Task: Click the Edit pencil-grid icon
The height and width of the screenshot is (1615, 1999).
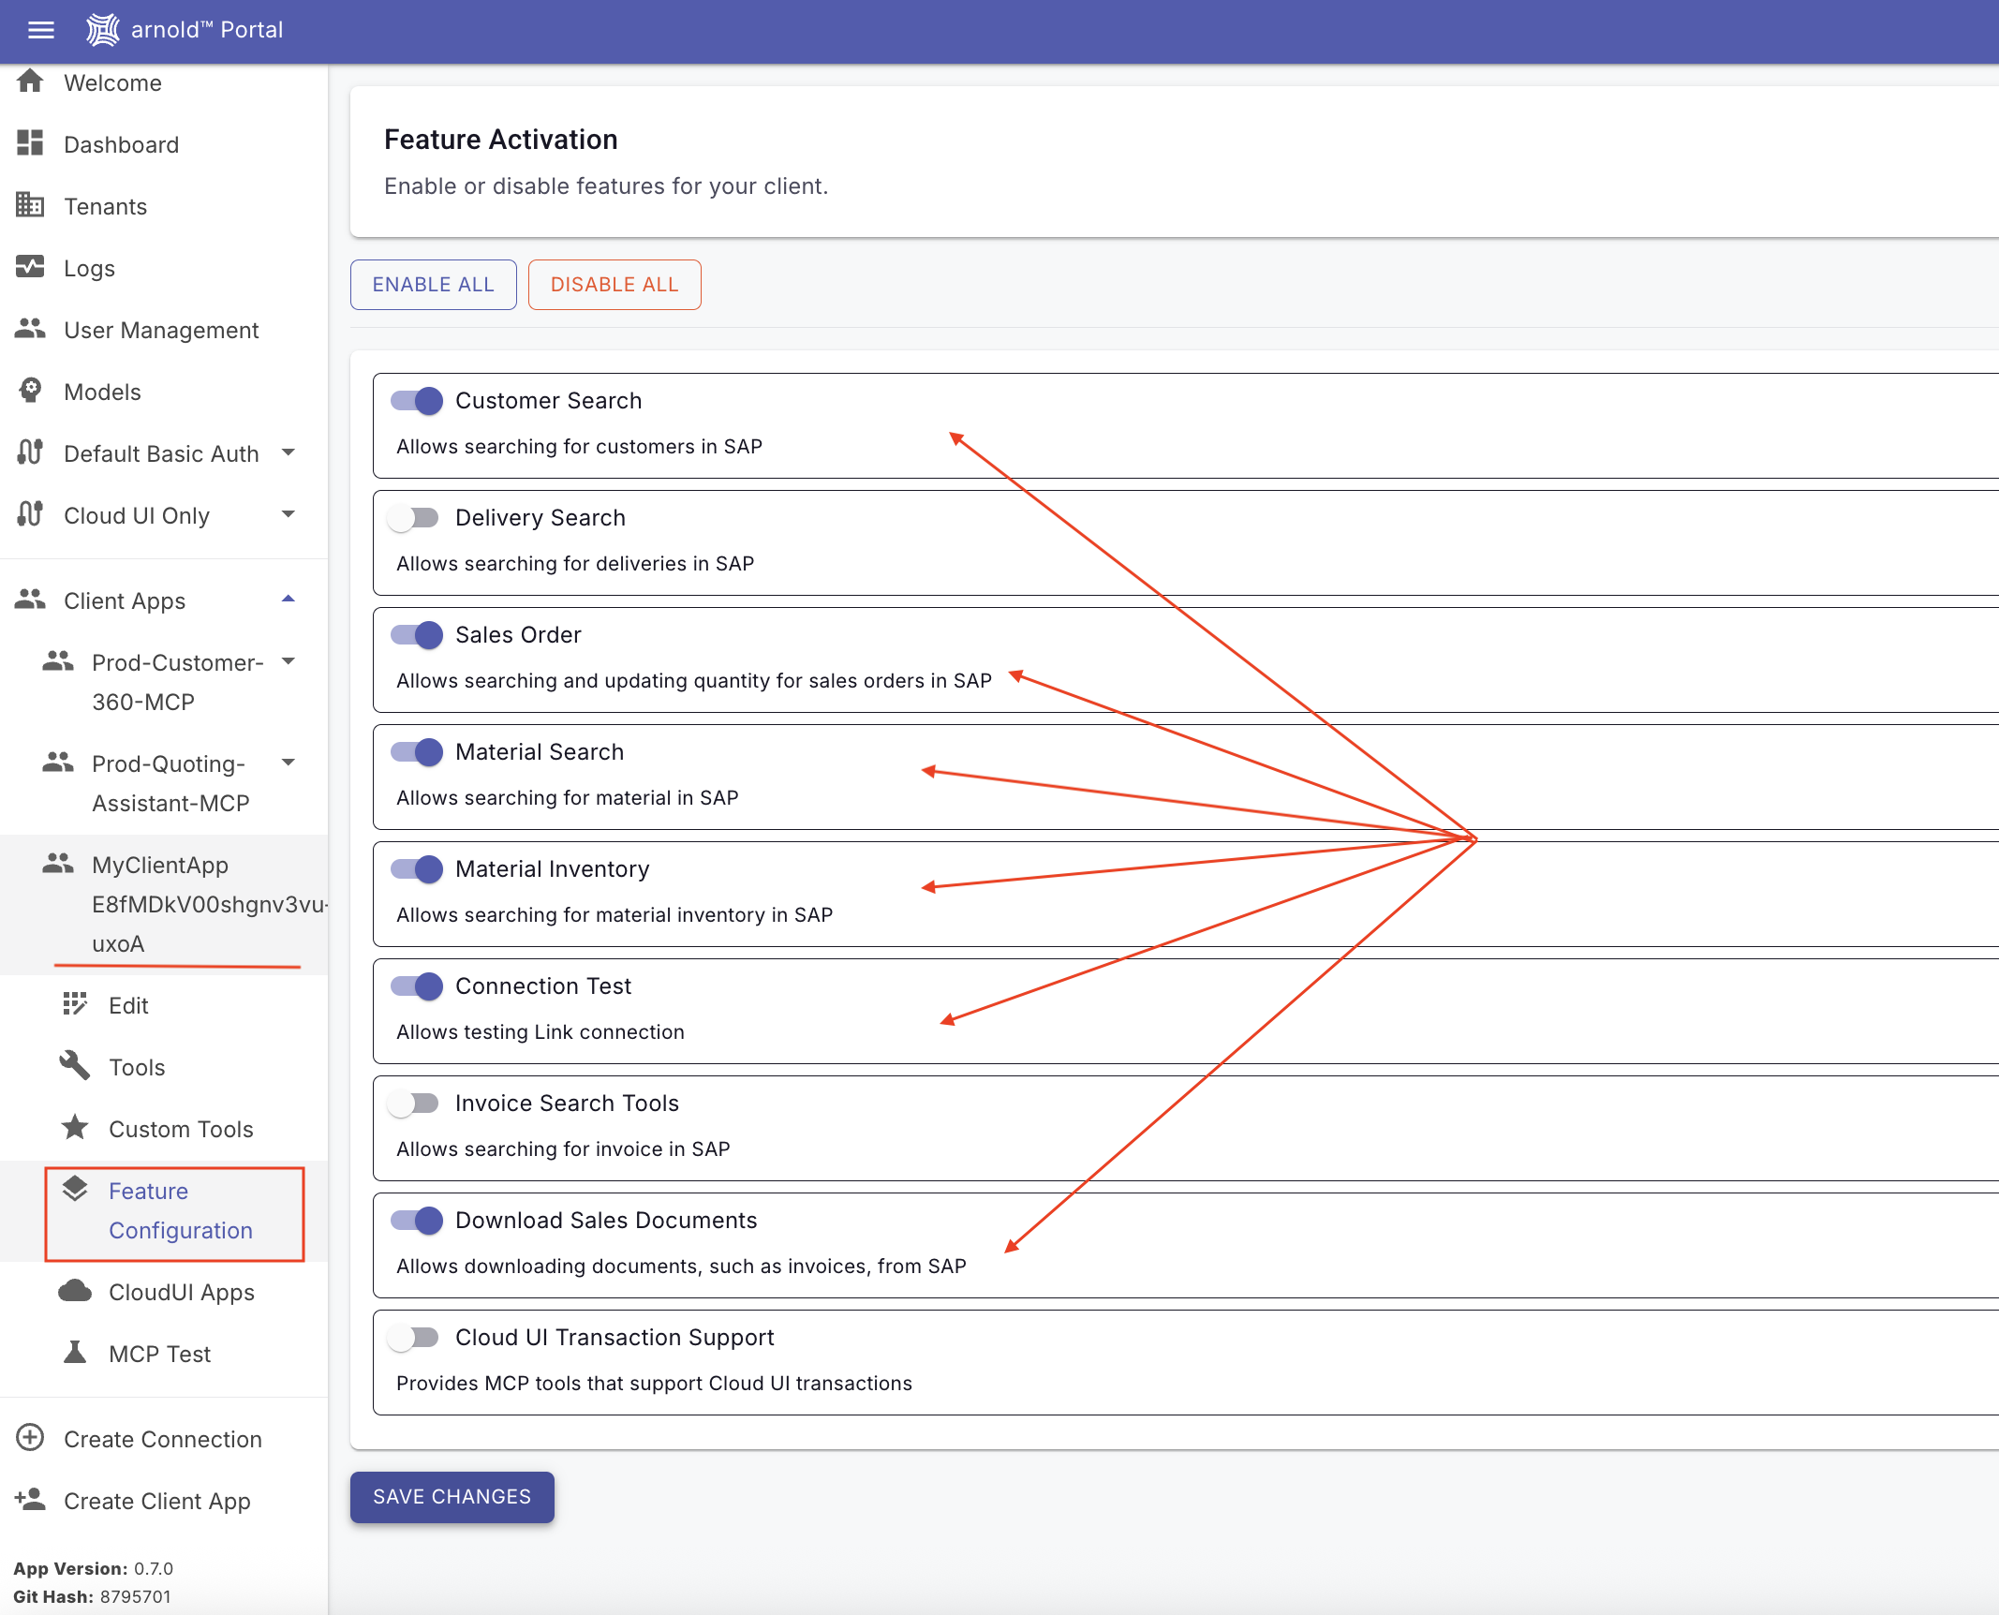Action: (x=75, y=1004)
